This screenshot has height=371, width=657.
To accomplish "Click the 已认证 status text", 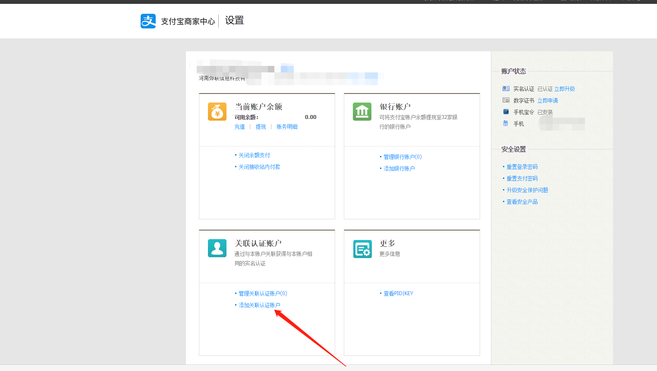I will point(545,89).
